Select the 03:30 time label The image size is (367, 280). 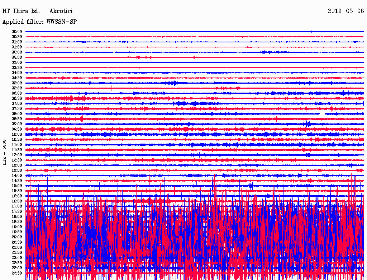point(17,67)
